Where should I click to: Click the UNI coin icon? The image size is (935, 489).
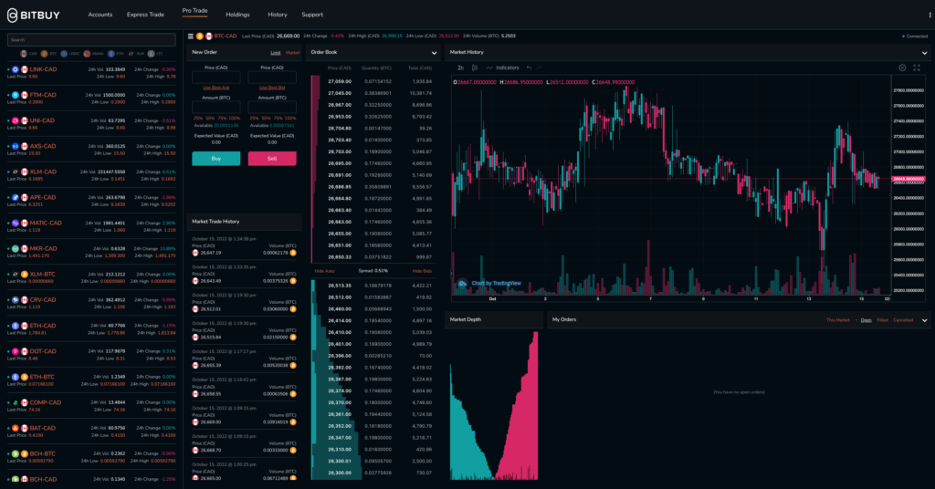tap(16, 121)
